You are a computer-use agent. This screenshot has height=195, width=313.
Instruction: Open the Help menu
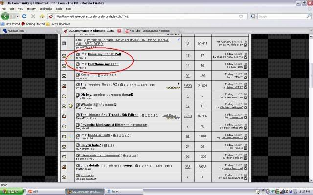pyautogui.click(x=68, y=9)
